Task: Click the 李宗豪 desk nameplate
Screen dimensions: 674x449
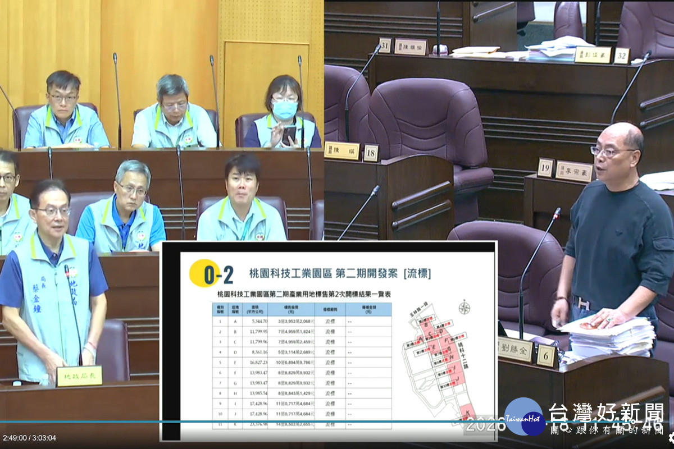Action: tap(573, 171)
